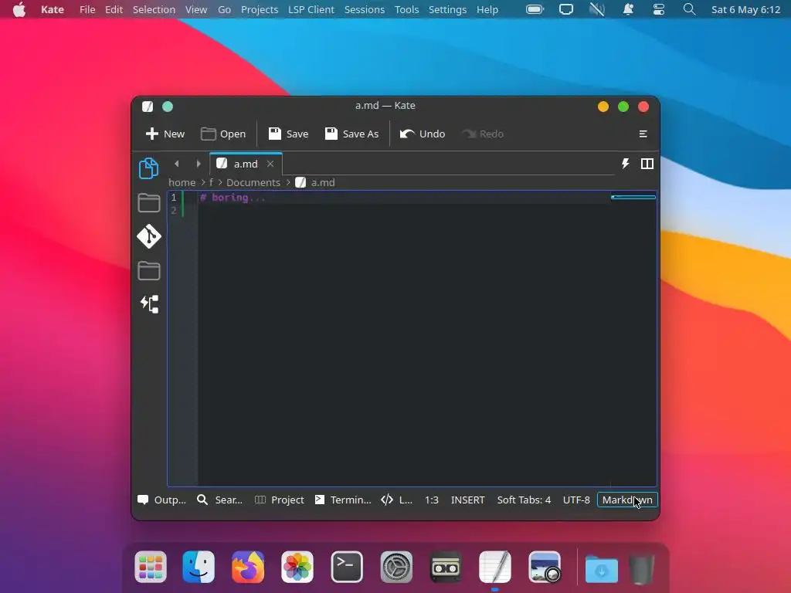Open the Soft Tabs: 4 indentation menu
Viewport: 791px width, 593px height.
(x=524, y=500)
